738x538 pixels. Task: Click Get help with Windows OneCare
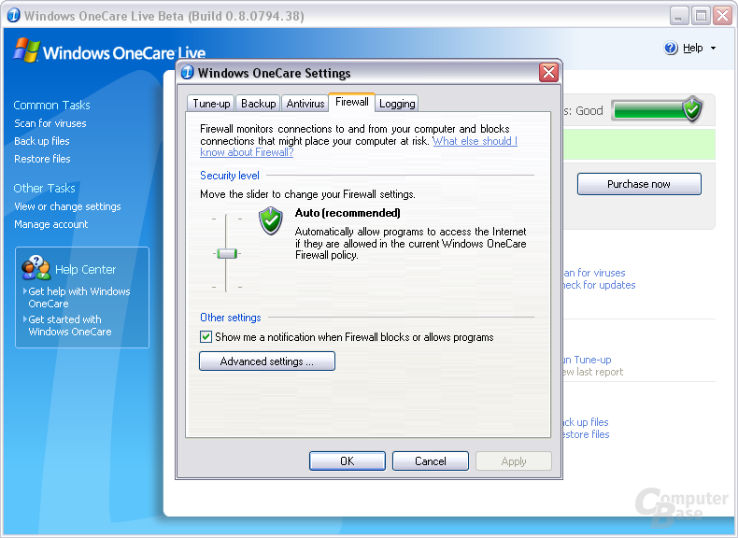click(79, 297)
